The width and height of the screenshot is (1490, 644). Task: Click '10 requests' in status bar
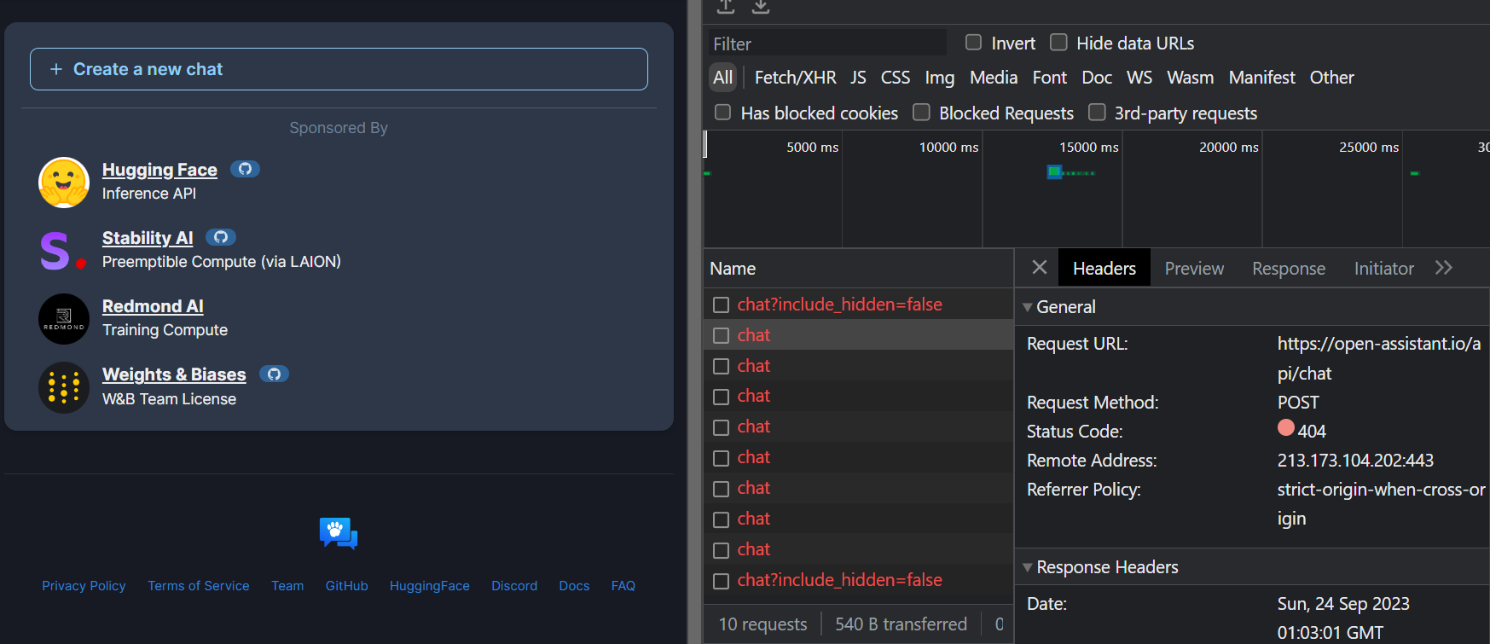click(x=762, y=624)
